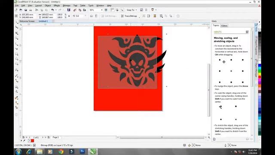Select the Color Eyedropper tool
This screenshot has width=275, height=155.
pyautogui.click(x=16, y=98)
